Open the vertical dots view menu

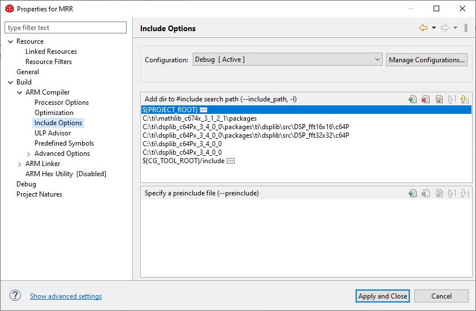[x=466, y=28]
